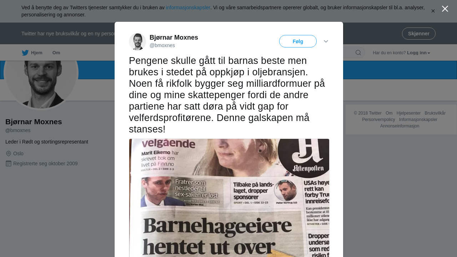Open the @bmoxnes handle in tweet
Image resolution: width=457 pixels, height=257 pixels.
click(162, 45)
